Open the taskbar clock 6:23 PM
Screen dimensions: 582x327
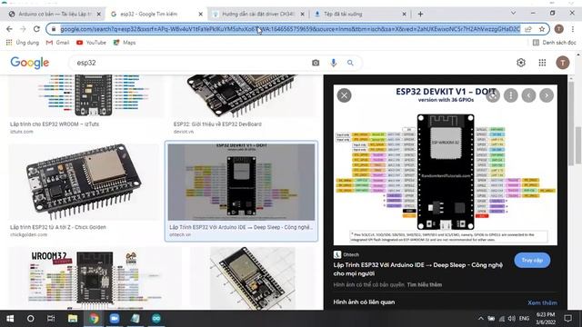click(546, 319)
